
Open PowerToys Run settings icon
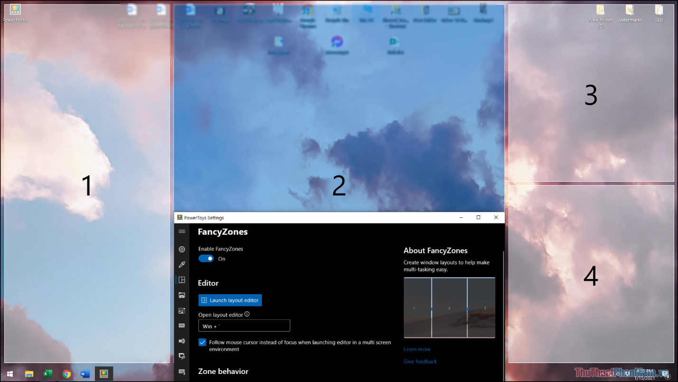[182, 356]
